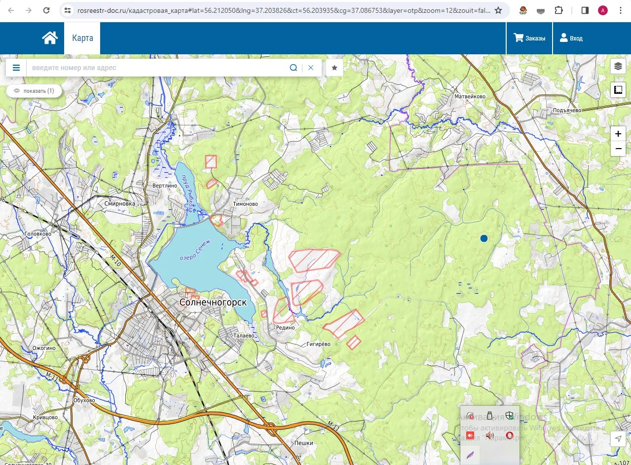Image resolution: width=631 pixels, height=465 pixels.
Task: Toggle the Chrome side panel
Action: point(585,10)
